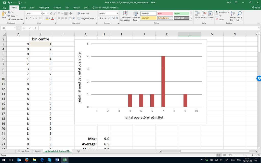Screen dimensions: 261x163
Task: Apply the Neutral cell style
Action: (x=149, y=18)
